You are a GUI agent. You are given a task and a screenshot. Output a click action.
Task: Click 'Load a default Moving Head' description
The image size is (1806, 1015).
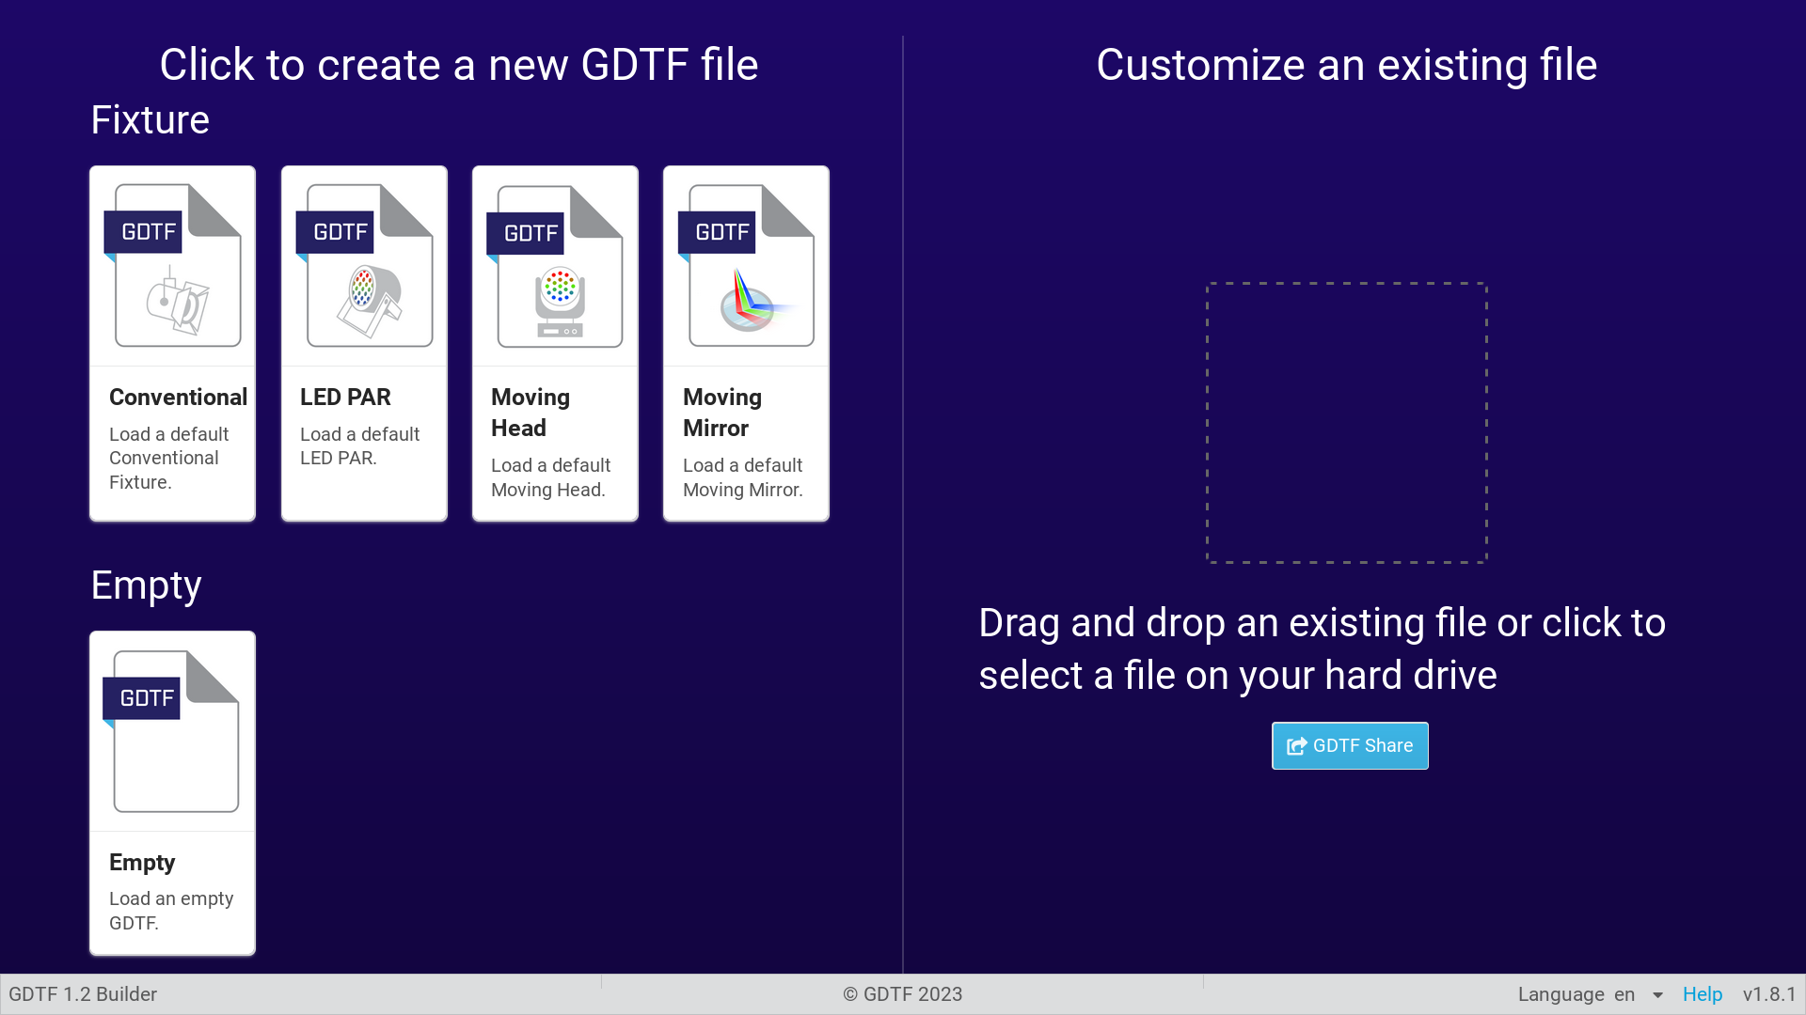click(551, 477)
